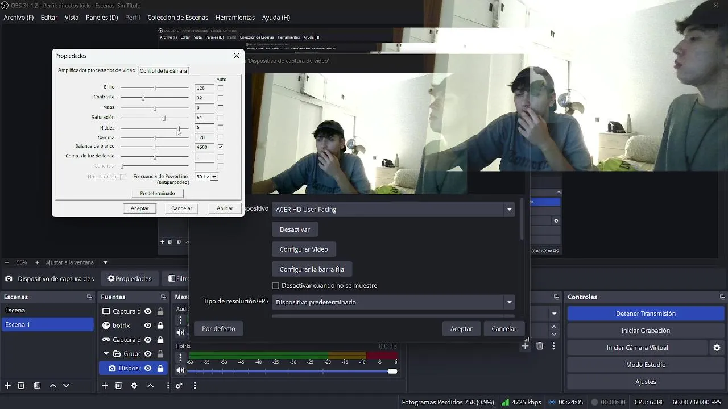Delete the selected scene with the trash icon
The width and height of the screenshot is (728, 409).
21,386
